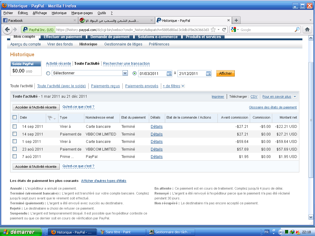Bookmark this page using the star icon
315x236 pixels.
pyautogui.click(x=213, y=30)
